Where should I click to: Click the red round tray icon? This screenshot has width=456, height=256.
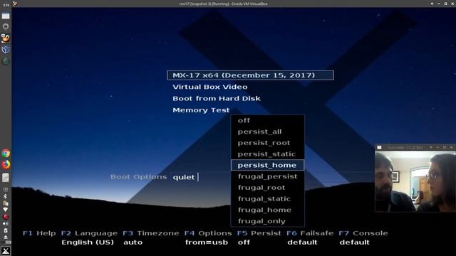pos(5,216)
